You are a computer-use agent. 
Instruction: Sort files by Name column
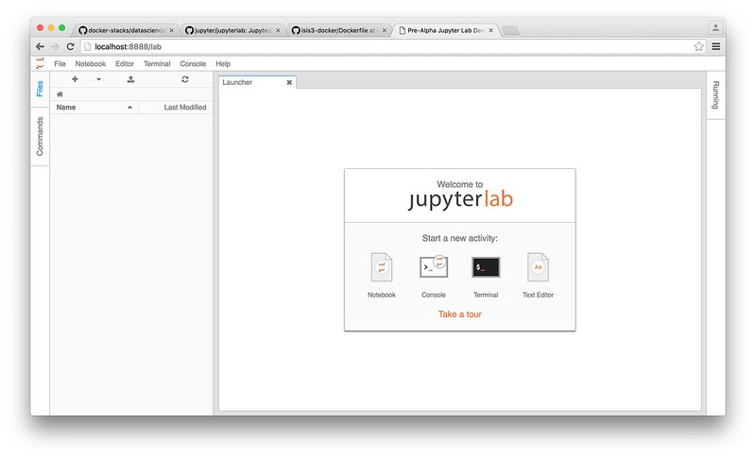(94, 107)
